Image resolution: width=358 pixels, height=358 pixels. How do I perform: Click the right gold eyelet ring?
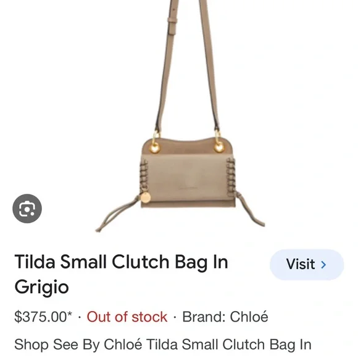coord(219,147)
